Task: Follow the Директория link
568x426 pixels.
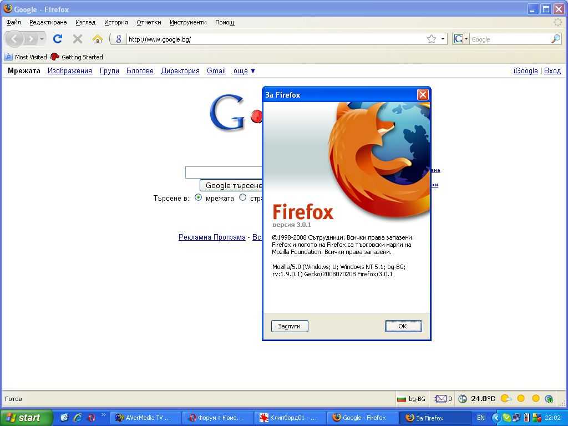Action: point(180,70)
